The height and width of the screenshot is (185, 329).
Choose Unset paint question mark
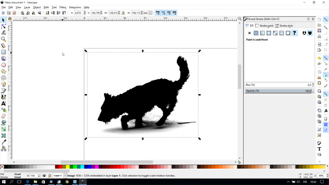pyautogui.click(x=294, y=33)
